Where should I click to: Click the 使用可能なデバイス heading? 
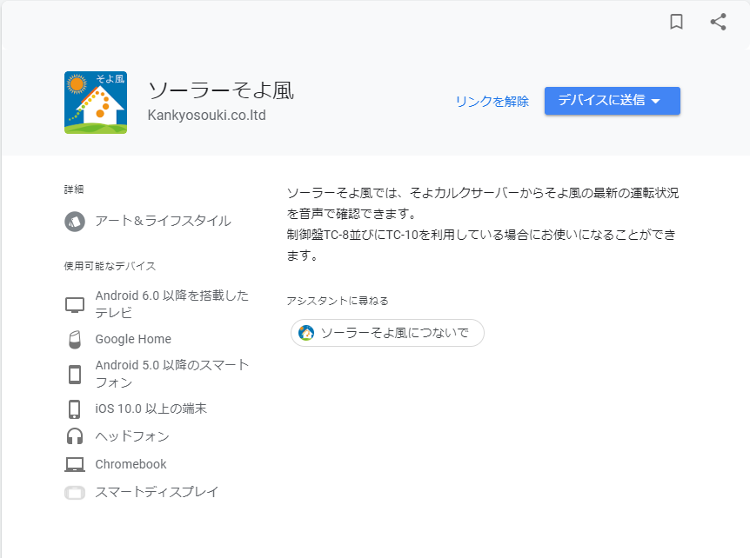pyautogui.click(x=110, y=266)
